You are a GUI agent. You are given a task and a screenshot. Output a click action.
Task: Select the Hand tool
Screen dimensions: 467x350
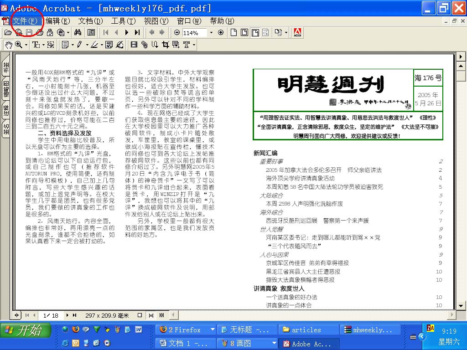coord(8,45)
